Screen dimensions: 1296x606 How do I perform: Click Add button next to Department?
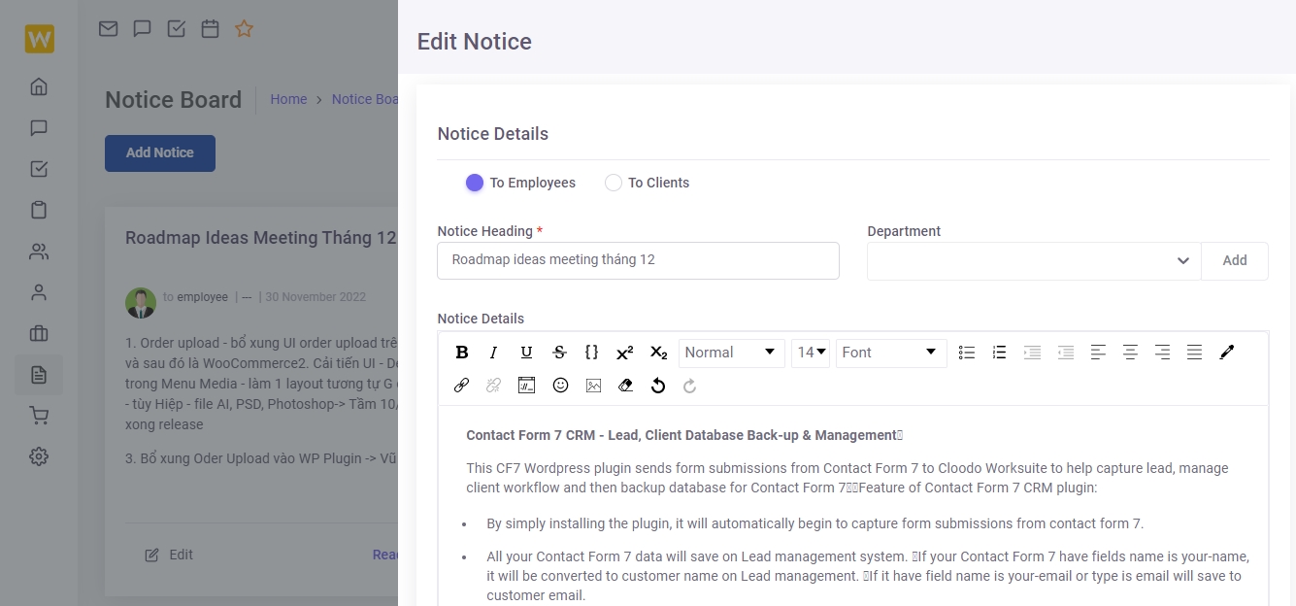click(1235, 260)
